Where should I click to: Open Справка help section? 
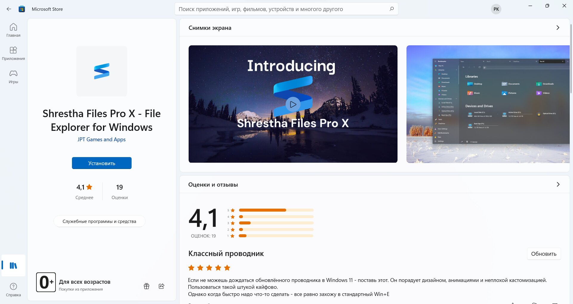coord(13,290)
